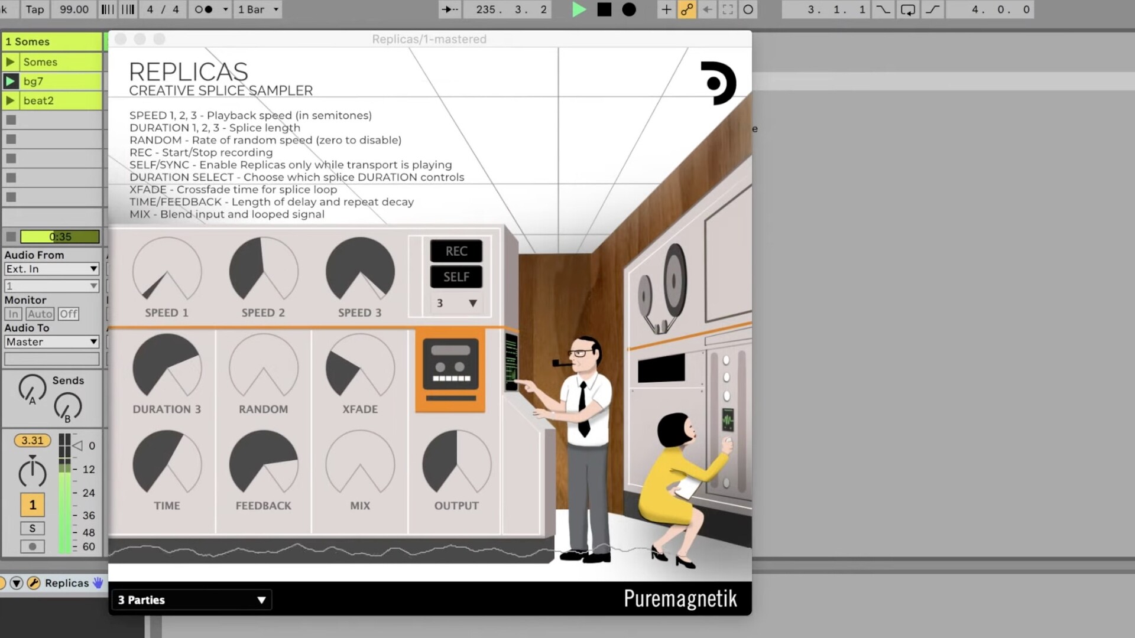This screenshot has height=638, width=1135.
Task: Click the Session Record circle button
Action: point(748,9)
